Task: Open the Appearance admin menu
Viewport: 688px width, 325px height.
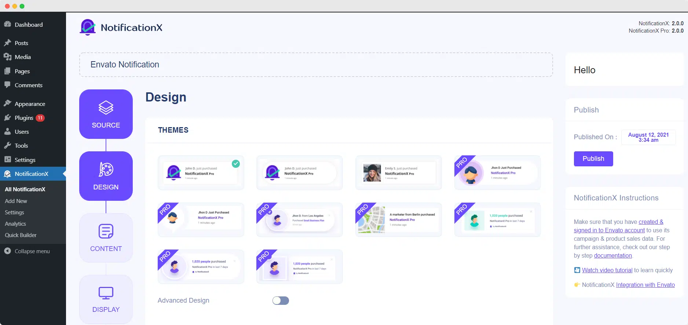Action: pos(30,104)
